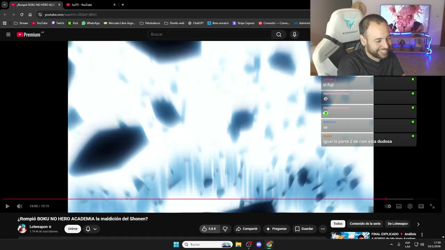445x250 pixels.
Task: Open the browser apps grid shortcut
Action: click(5, 23)
